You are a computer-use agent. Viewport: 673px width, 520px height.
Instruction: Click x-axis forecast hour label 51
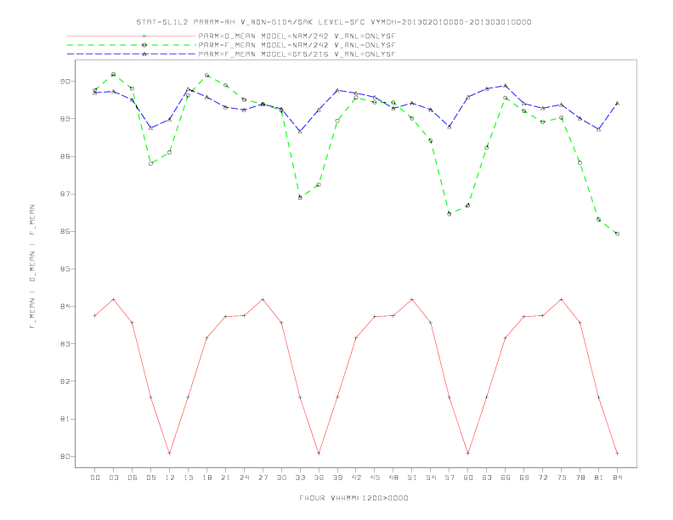[412, 478]
